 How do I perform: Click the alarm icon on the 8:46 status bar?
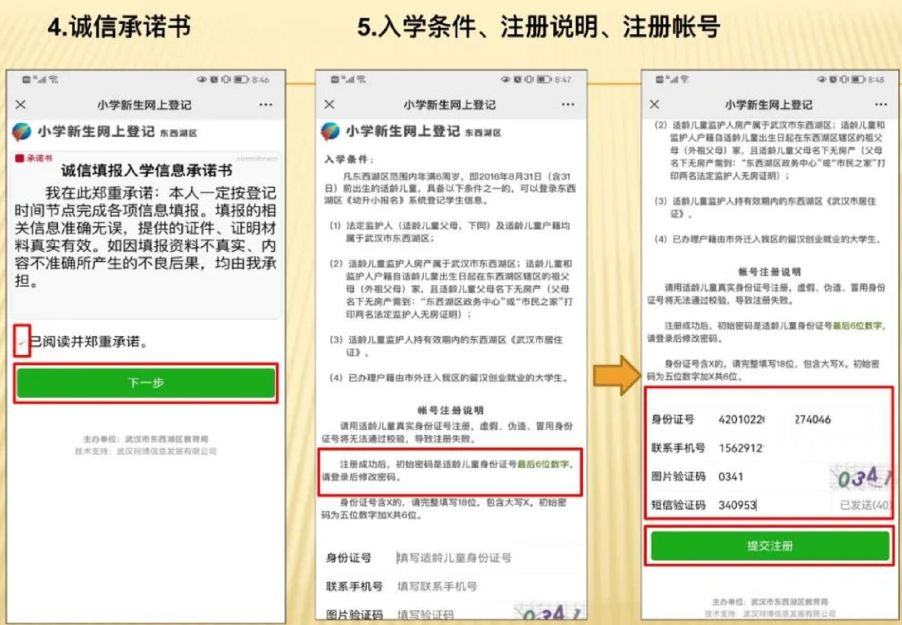coord(214,80)
